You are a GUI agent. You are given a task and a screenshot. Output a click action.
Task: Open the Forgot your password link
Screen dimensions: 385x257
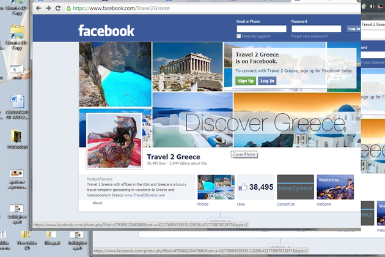pos(309,36)
